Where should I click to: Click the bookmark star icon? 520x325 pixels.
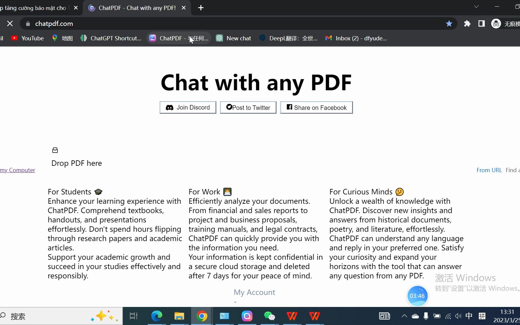pos(449,23)
